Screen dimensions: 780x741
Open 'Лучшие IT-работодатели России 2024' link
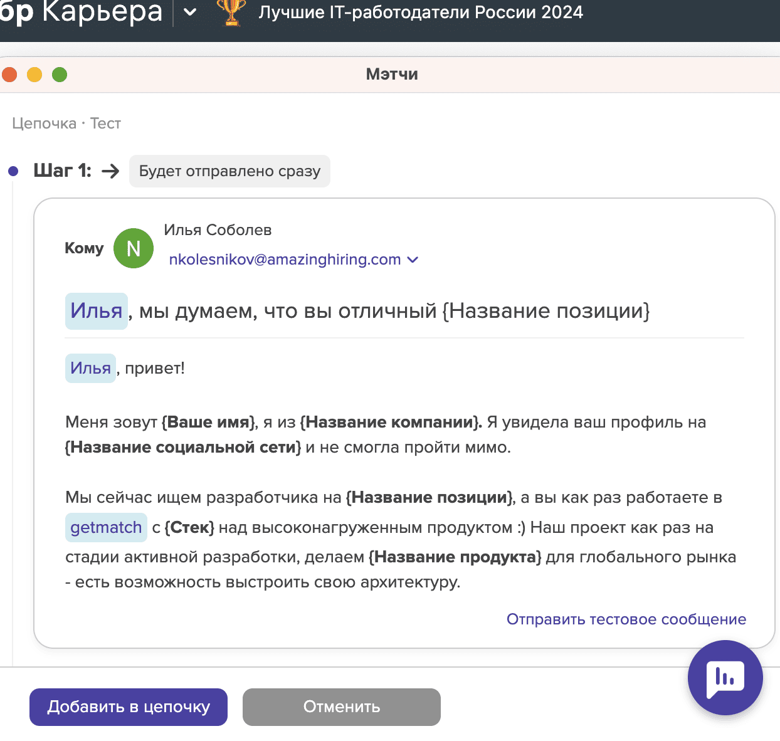click(421, 13)
